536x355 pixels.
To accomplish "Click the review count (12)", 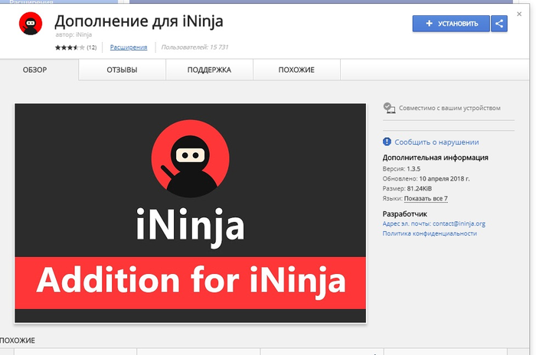I will click(x=92, y=47).
